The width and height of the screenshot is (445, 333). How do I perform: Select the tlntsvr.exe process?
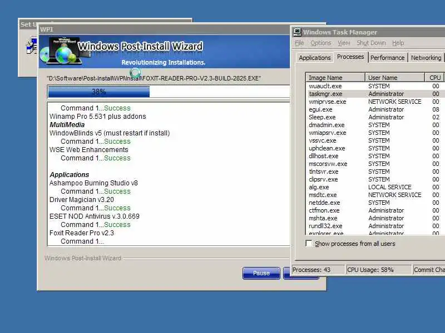point(374,171)
